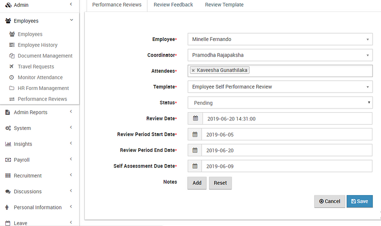This screenshot has height=226, width=381.
Task: Expand the Discussions section chevron
Action: 71,191
